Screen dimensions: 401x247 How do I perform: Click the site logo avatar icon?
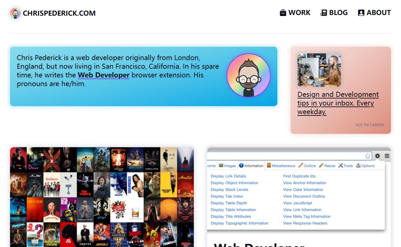coord(15,13)
